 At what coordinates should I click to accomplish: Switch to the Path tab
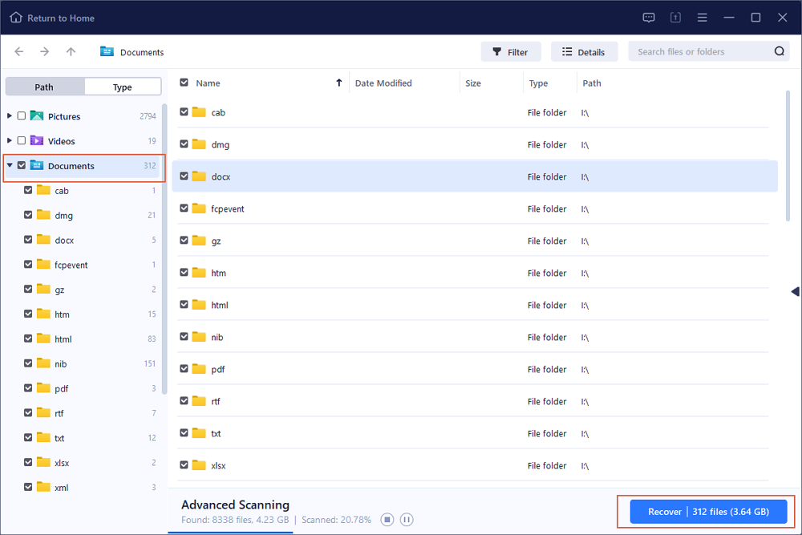coord(44,87)
